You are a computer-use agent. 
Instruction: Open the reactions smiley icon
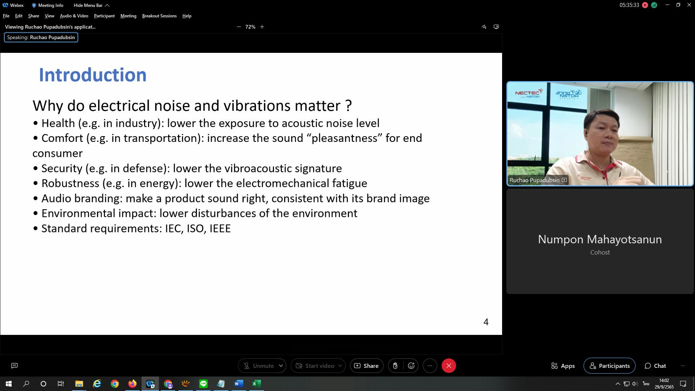[411, 366]
